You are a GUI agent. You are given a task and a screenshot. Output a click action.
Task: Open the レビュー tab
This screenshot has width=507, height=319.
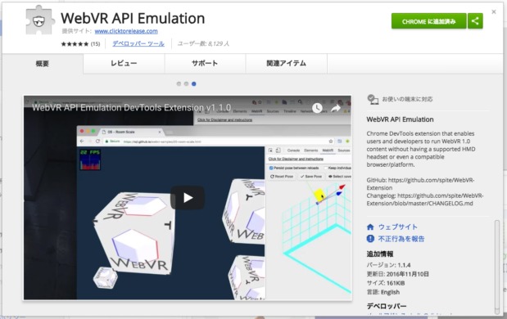pos(124,64)
